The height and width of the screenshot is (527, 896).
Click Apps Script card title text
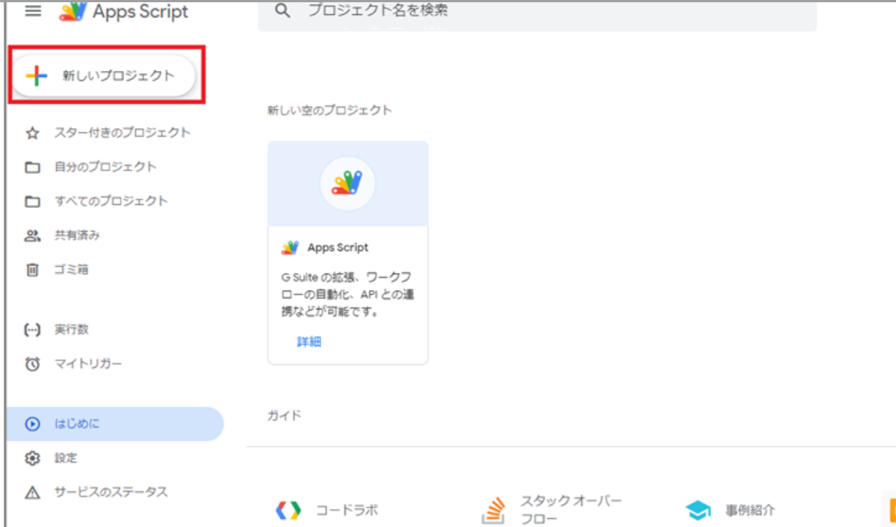[x=338, y=247]
